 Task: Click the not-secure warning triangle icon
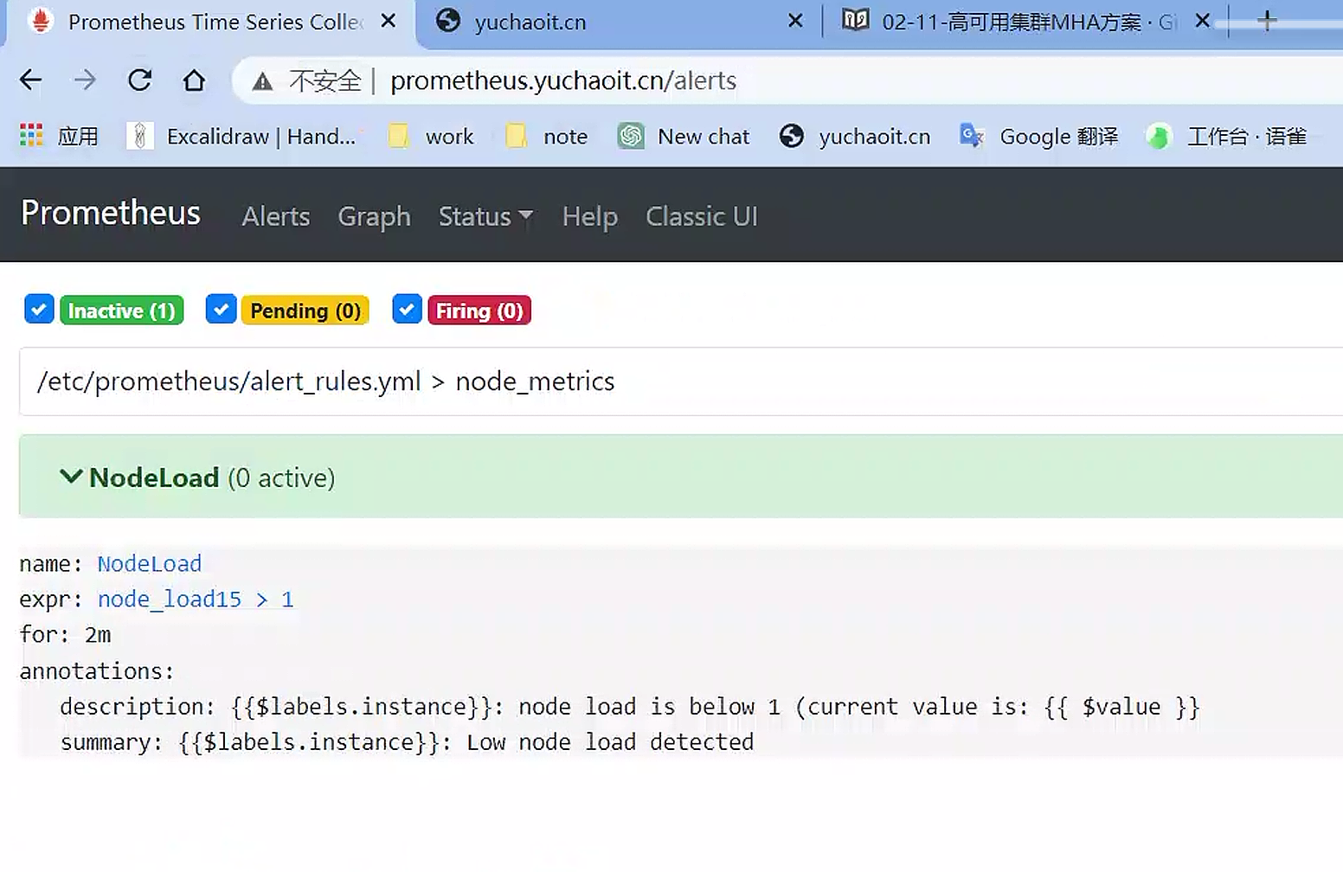click(262, 81)
